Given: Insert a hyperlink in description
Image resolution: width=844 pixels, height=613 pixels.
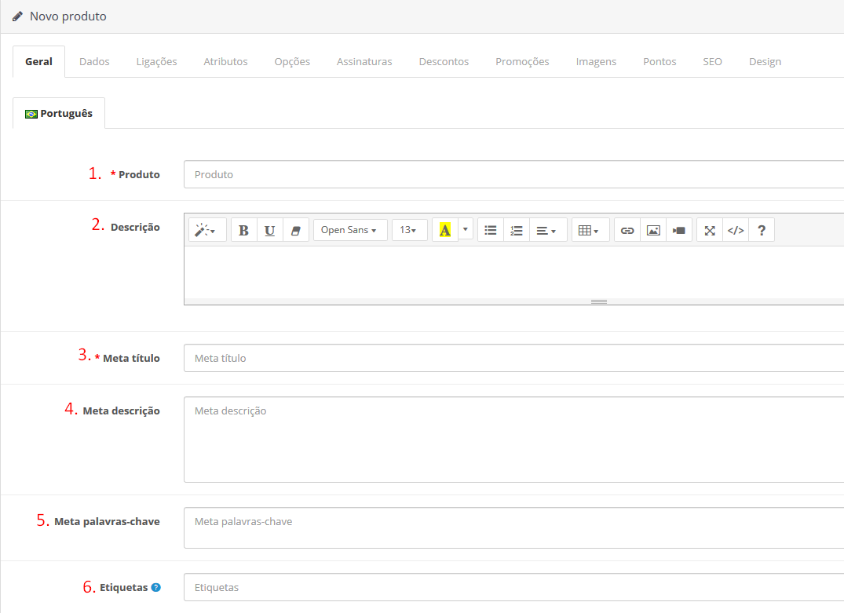Looking at the screenshot, I should tap(627, 230).
